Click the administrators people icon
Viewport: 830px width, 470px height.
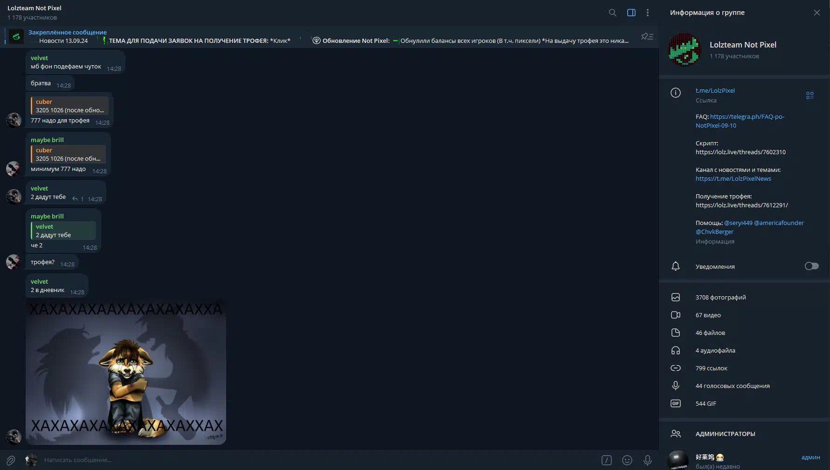676,434
